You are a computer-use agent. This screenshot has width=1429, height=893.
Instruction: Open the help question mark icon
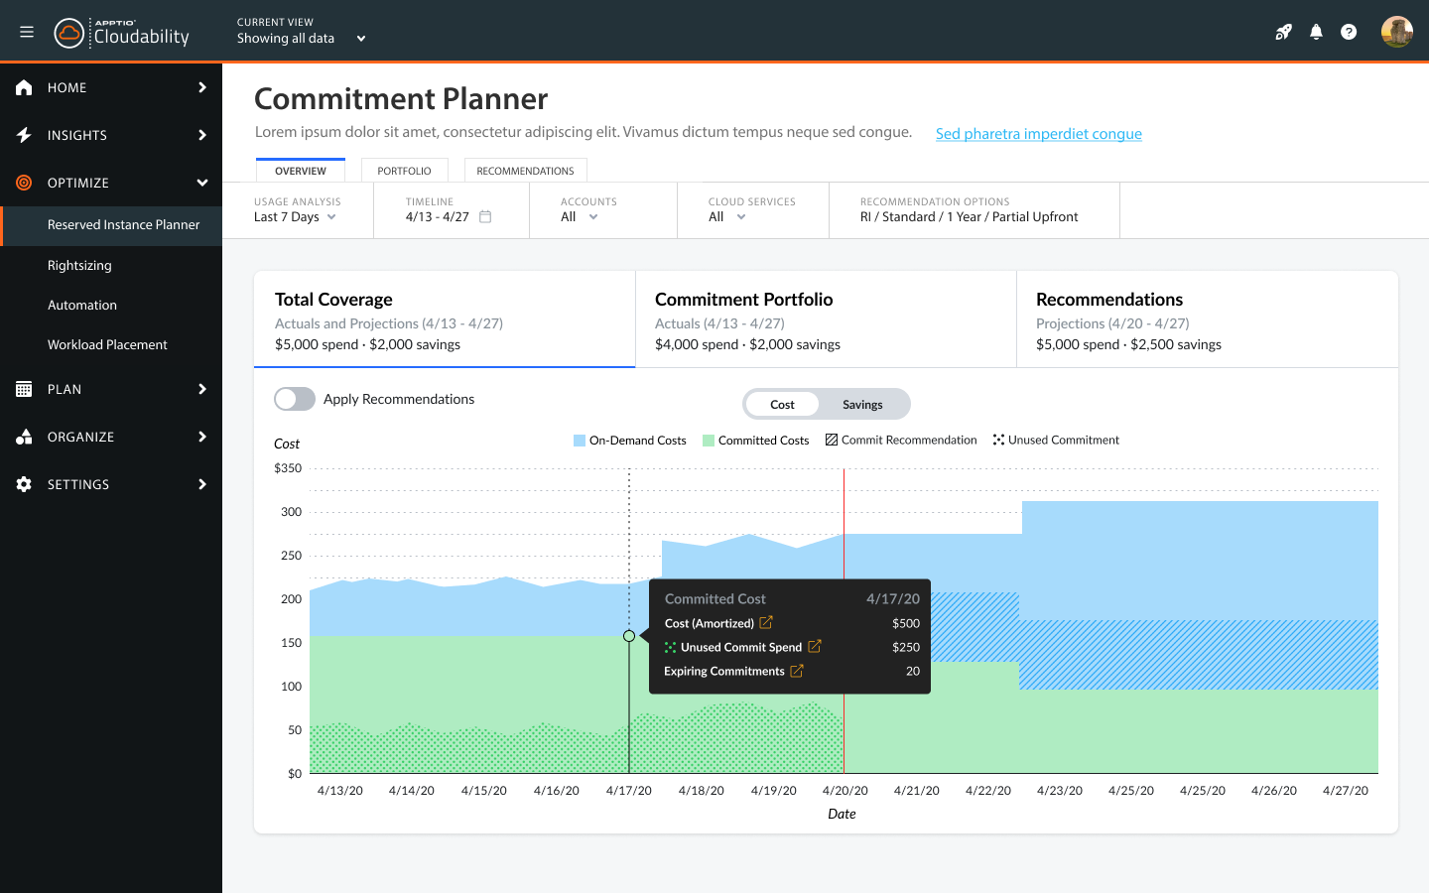click(x=1349, y=32)
